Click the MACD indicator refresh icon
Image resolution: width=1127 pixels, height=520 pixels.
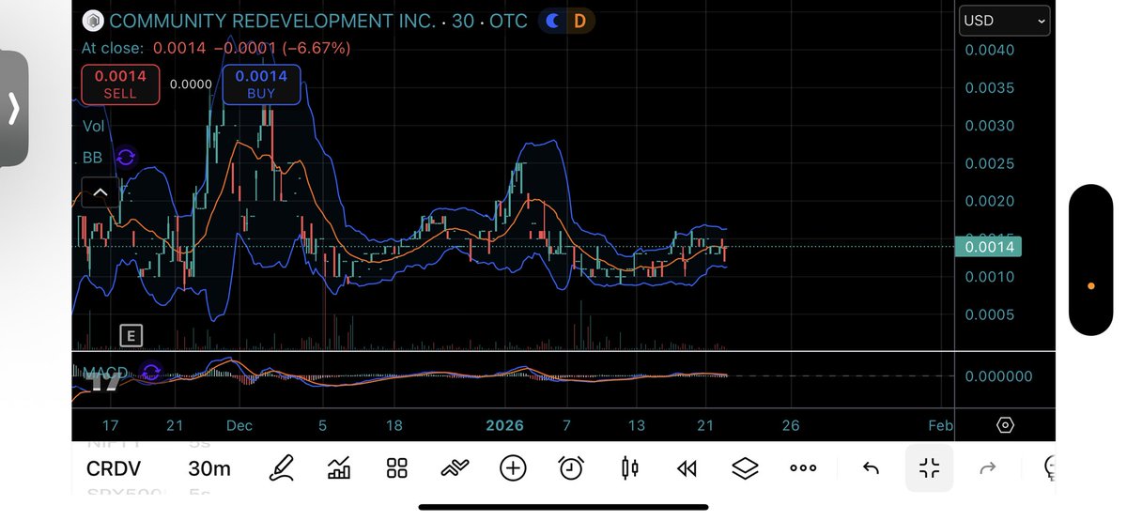point(151,375)
